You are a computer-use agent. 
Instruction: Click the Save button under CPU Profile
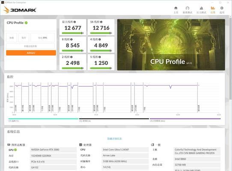(x=24, y=38)
